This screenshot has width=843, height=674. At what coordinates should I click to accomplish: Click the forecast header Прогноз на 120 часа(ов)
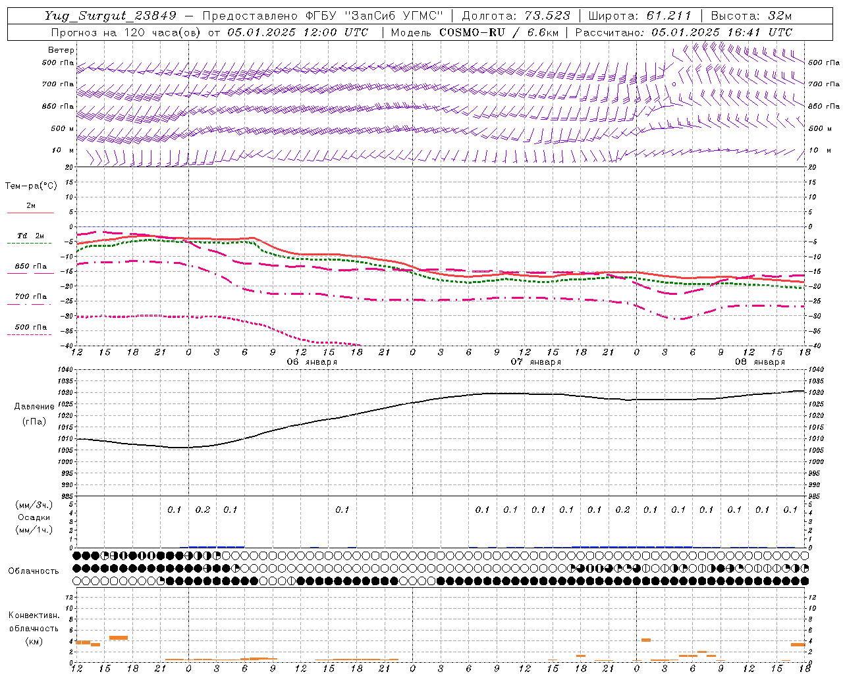[126, 32]
